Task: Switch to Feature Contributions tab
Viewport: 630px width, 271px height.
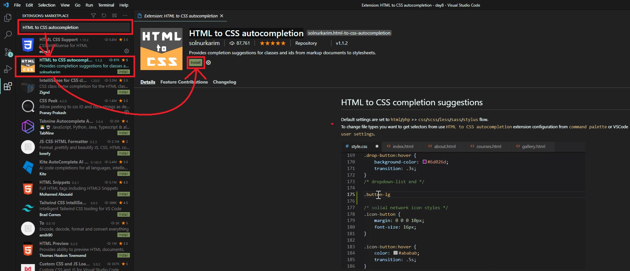Action: pyautogui.click(x=184, y=82)
